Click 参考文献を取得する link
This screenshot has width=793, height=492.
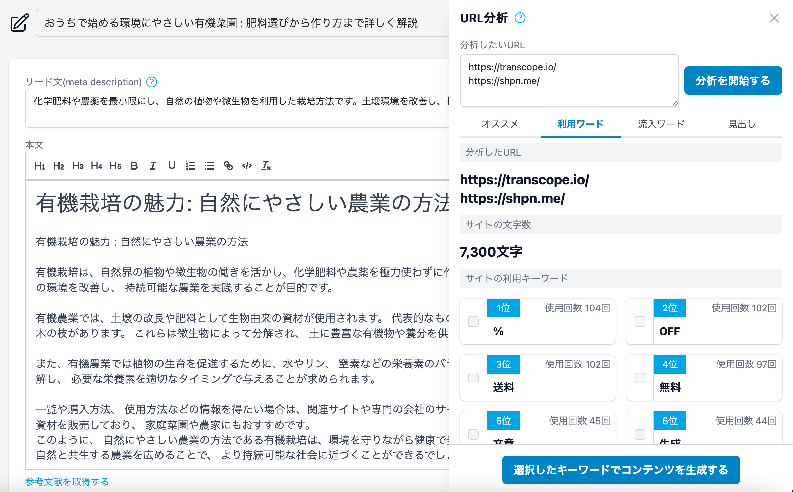click(x=67, y=482)
